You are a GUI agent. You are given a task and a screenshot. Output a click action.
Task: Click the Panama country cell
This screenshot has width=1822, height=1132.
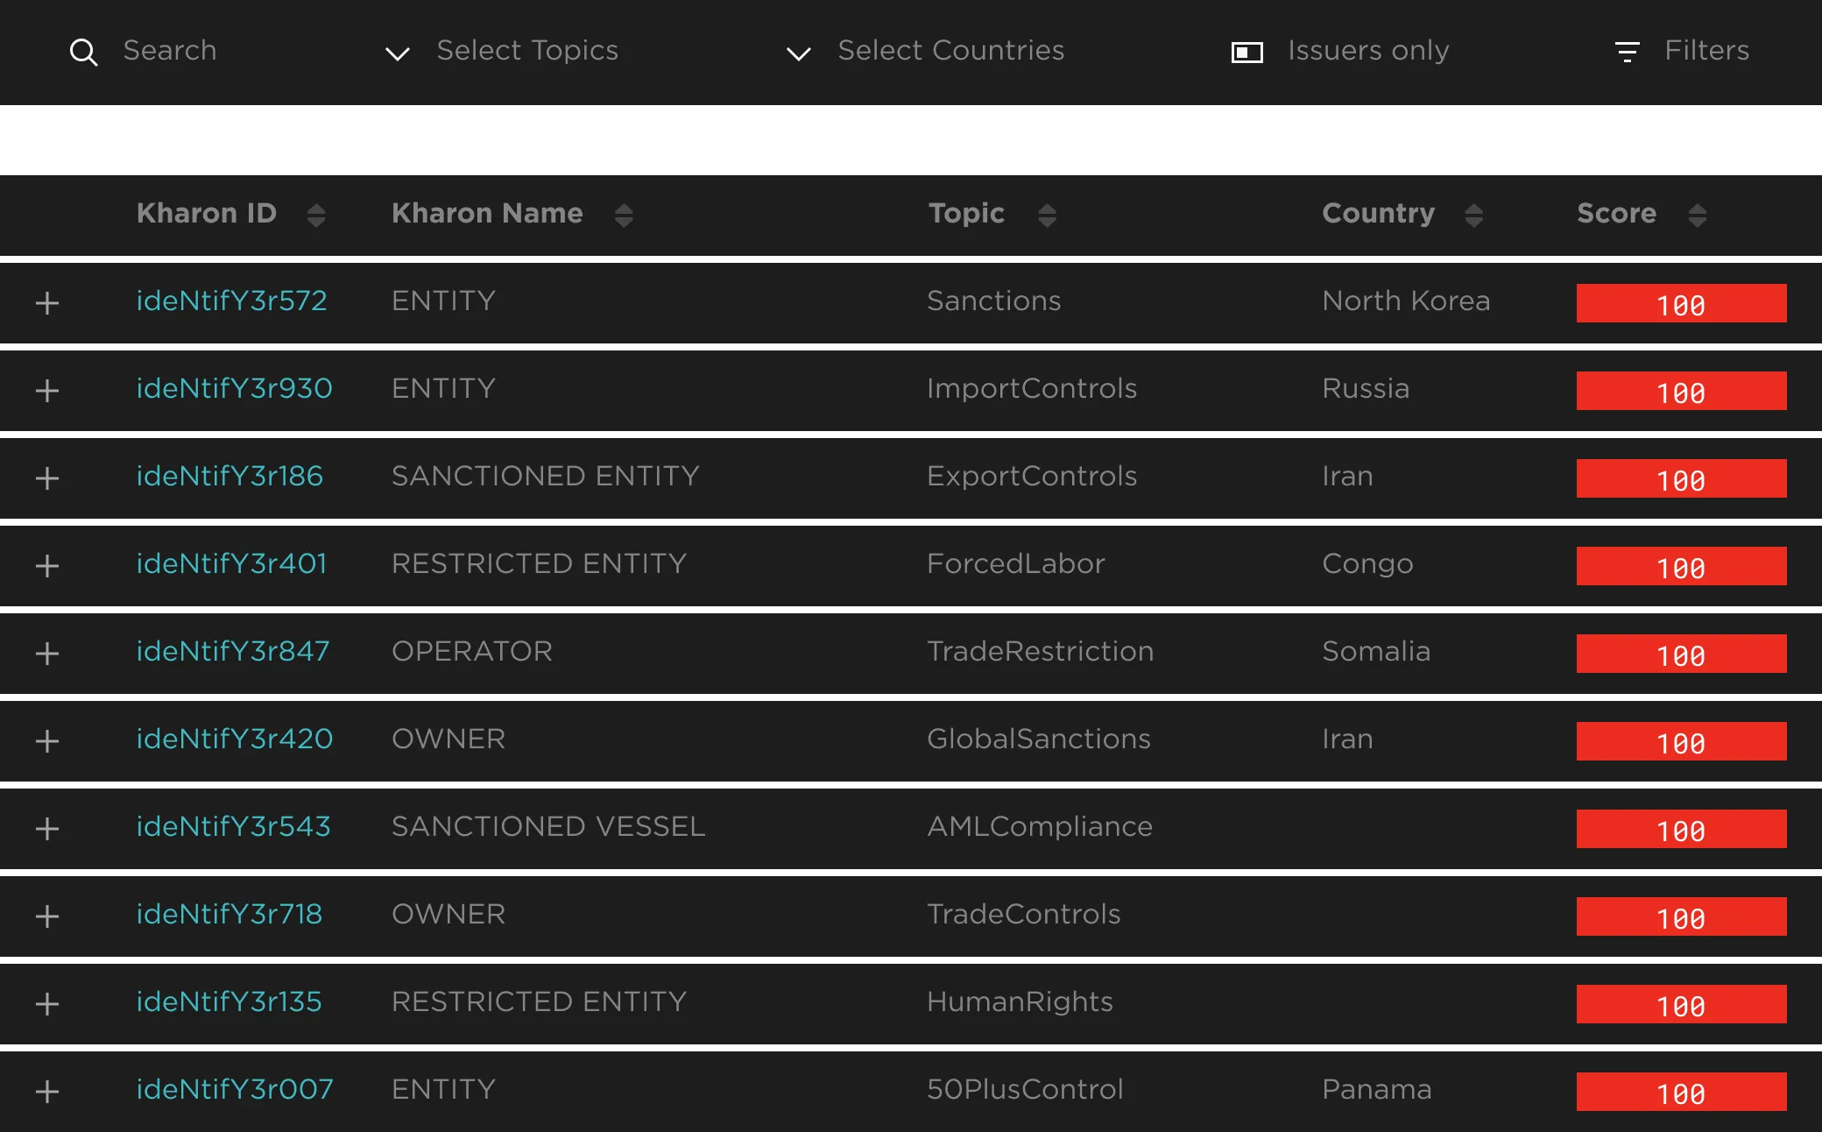[1377, 1090]
